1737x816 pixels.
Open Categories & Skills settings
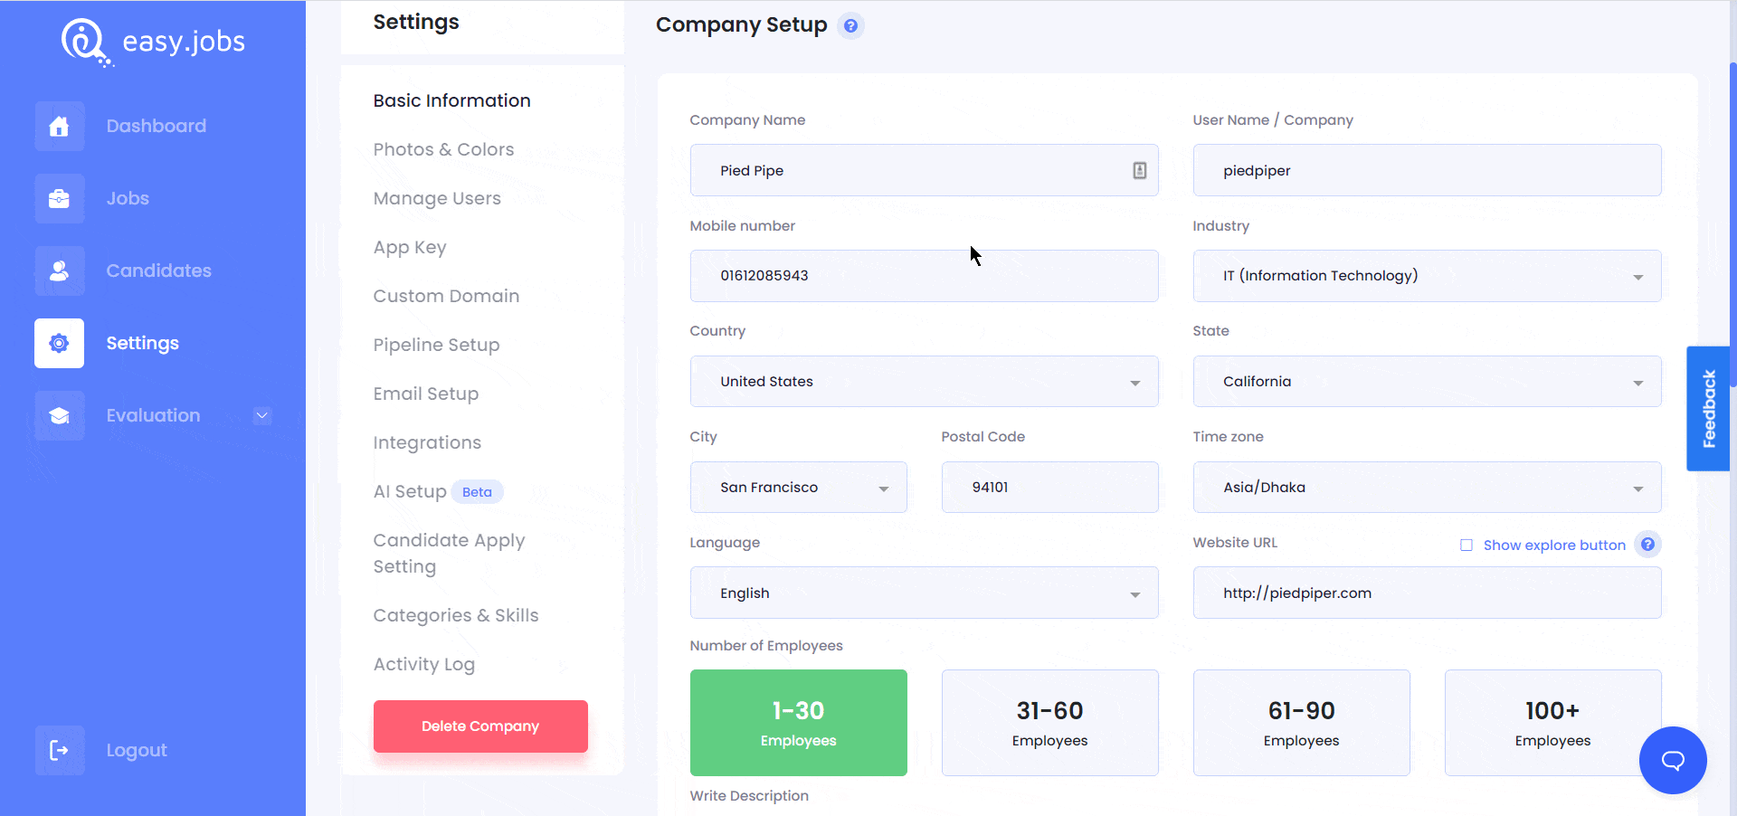(x=455, y=615)
